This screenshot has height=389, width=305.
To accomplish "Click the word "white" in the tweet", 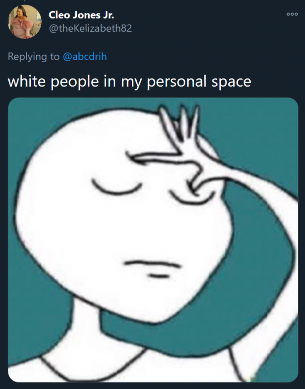I will tap(27, 81).
